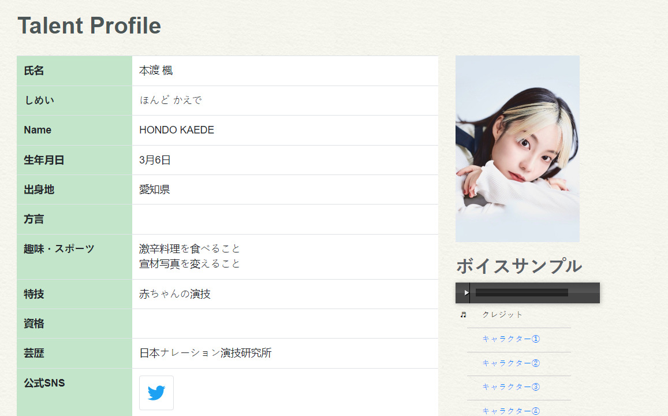Click the birthday value 3月6日
668x416 pixels.
[x=155, y=160]
